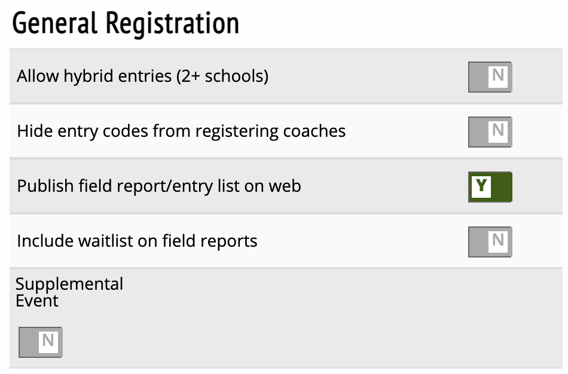
Task: Click the Publish field report label text
Action: click(159, 186)
